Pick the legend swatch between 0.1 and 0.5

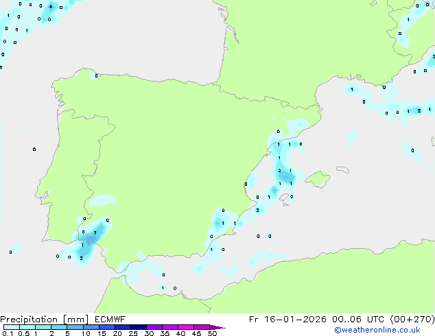(x=12, y=327)
